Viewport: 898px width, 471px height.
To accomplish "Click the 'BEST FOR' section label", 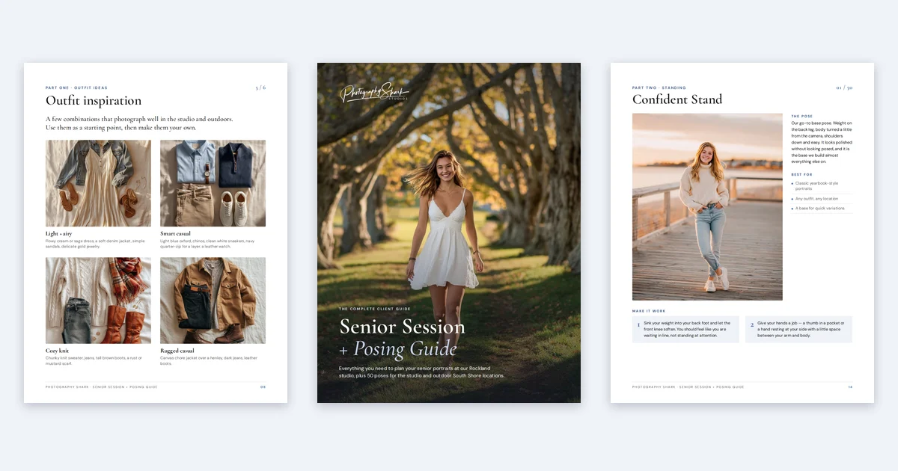I will click(801, 174).
